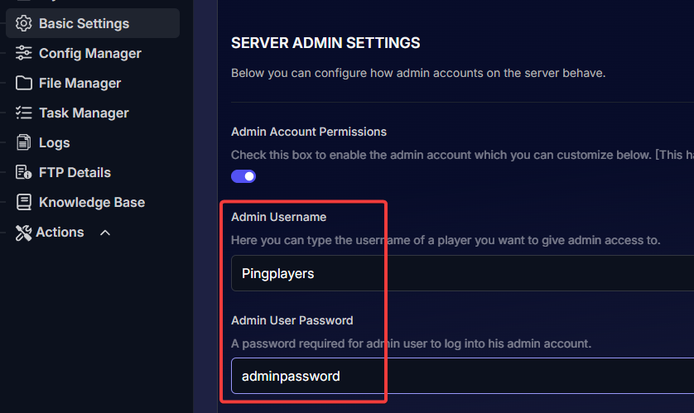Click the Admin Account Permissions label text
Viewport: 694px width, 413px height.
[309, 132]
